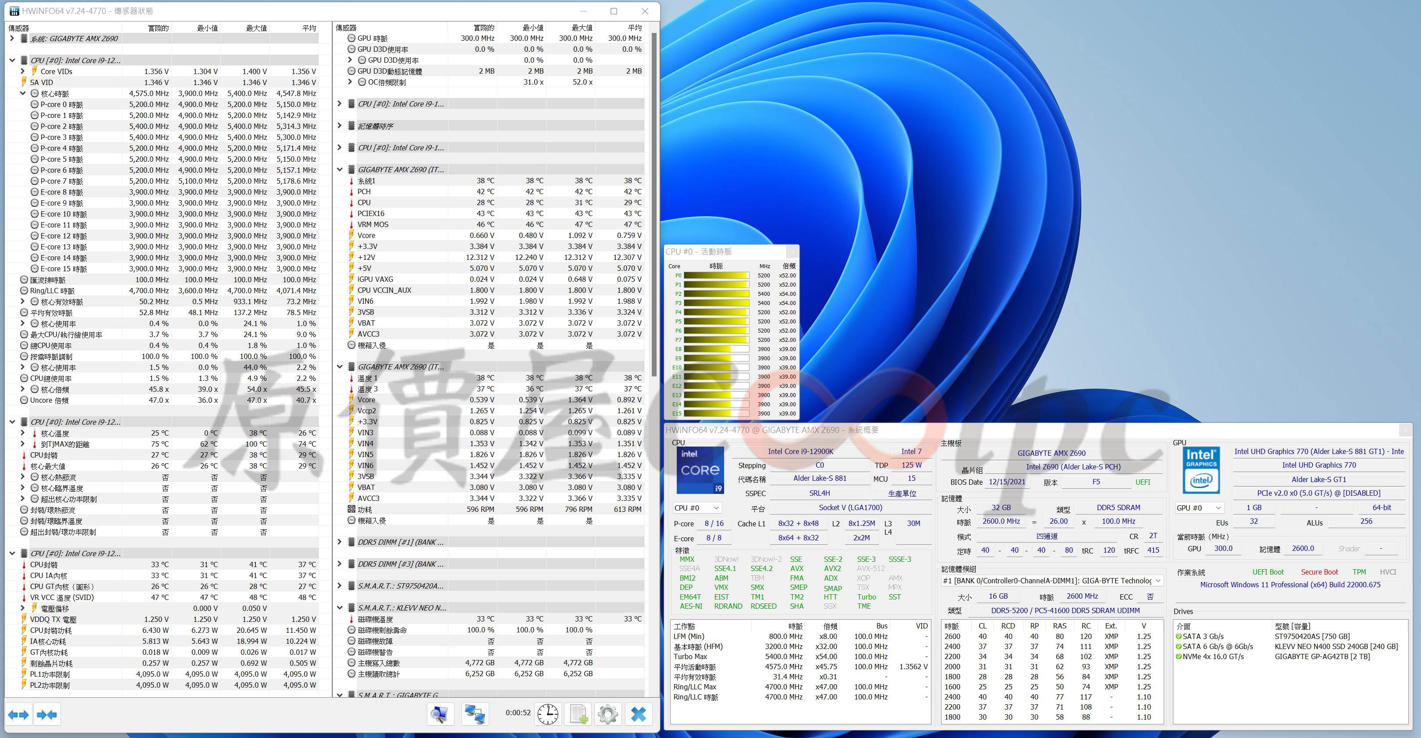The image size is (1421, 738).
Task: Click the thermometer icon beside VRM MOS
Action: point(352,224)
